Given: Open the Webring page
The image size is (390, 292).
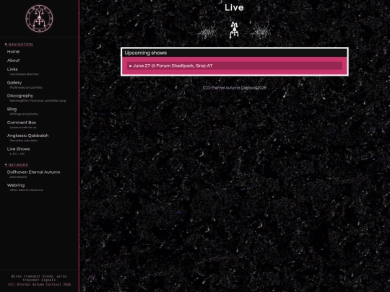Looking at the screenshot, I should pyautogui.click(x=16, y=185).
